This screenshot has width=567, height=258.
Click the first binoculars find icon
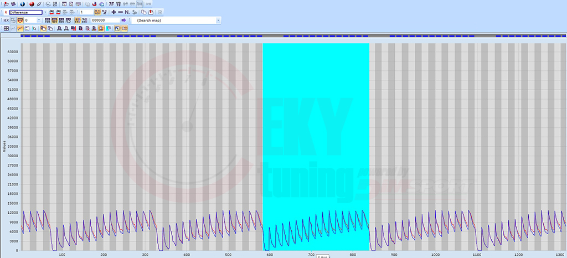(59, 28)
